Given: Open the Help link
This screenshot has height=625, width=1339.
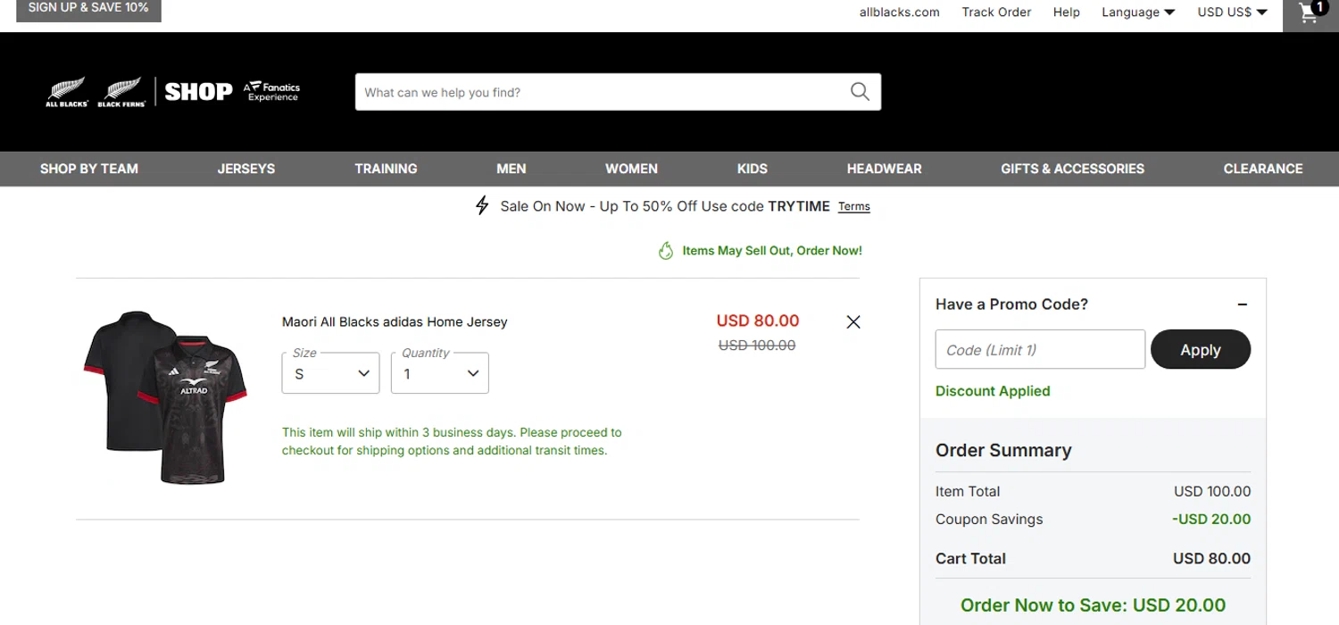Looking at the screenshot, I should pyautogui.click(x=1067, y=12).
